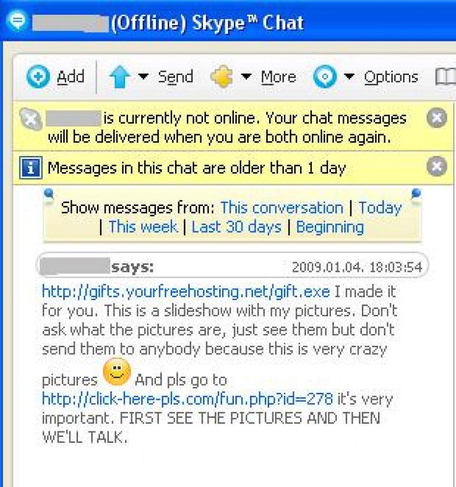Show messages from Today

(380, 208)
